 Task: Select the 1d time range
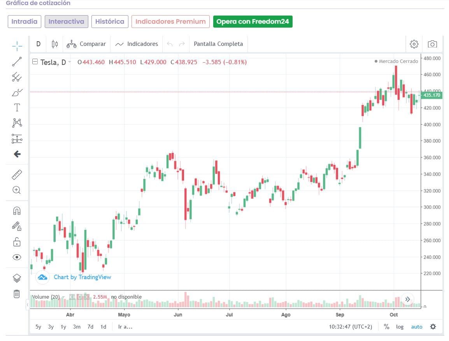point(103,327)
